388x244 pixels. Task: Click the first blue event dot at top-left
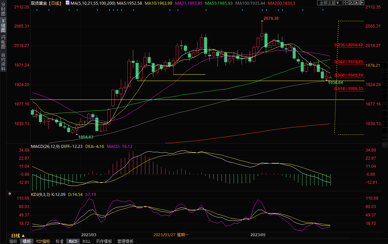click(x=37, y=10)
